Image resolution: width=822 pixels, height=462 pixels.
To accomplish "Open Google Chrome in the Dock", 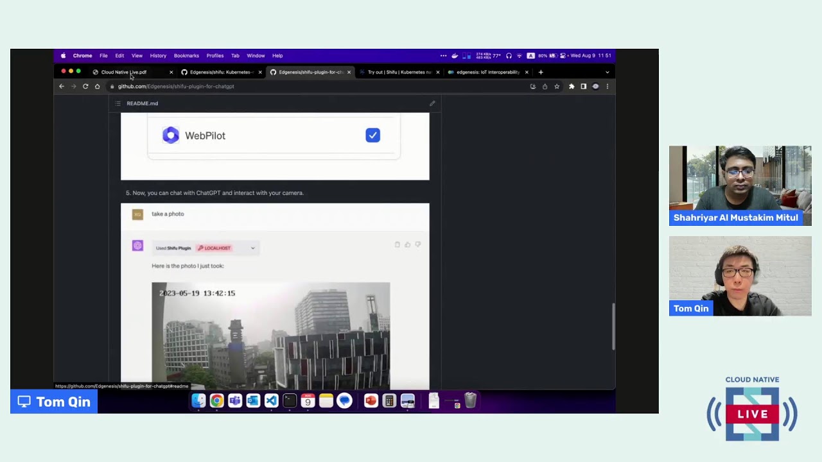I will pos(216,401).
